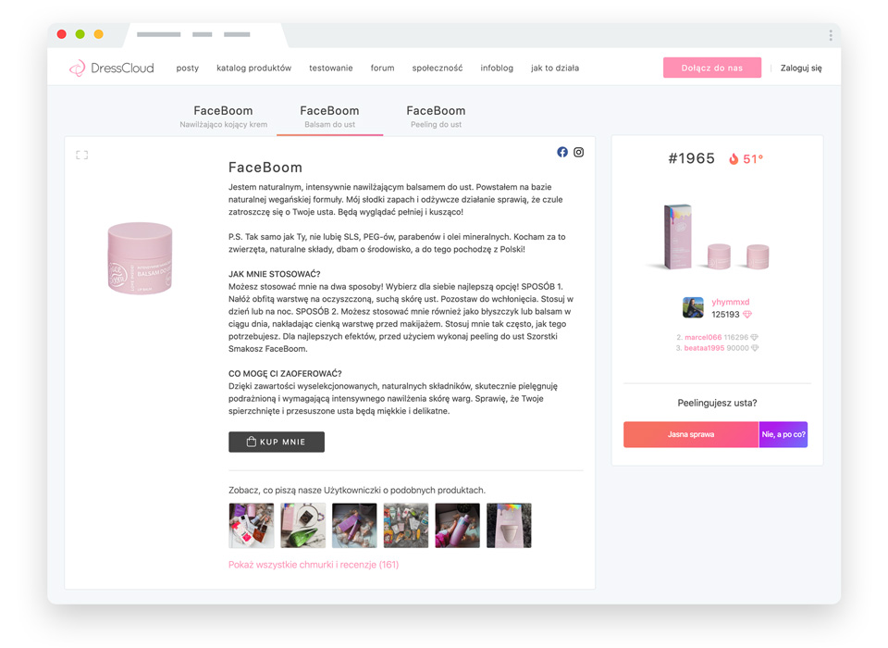Answer poll with Jasna sprawa
Screen dimensions: 888x648
[x=691, y=434]
